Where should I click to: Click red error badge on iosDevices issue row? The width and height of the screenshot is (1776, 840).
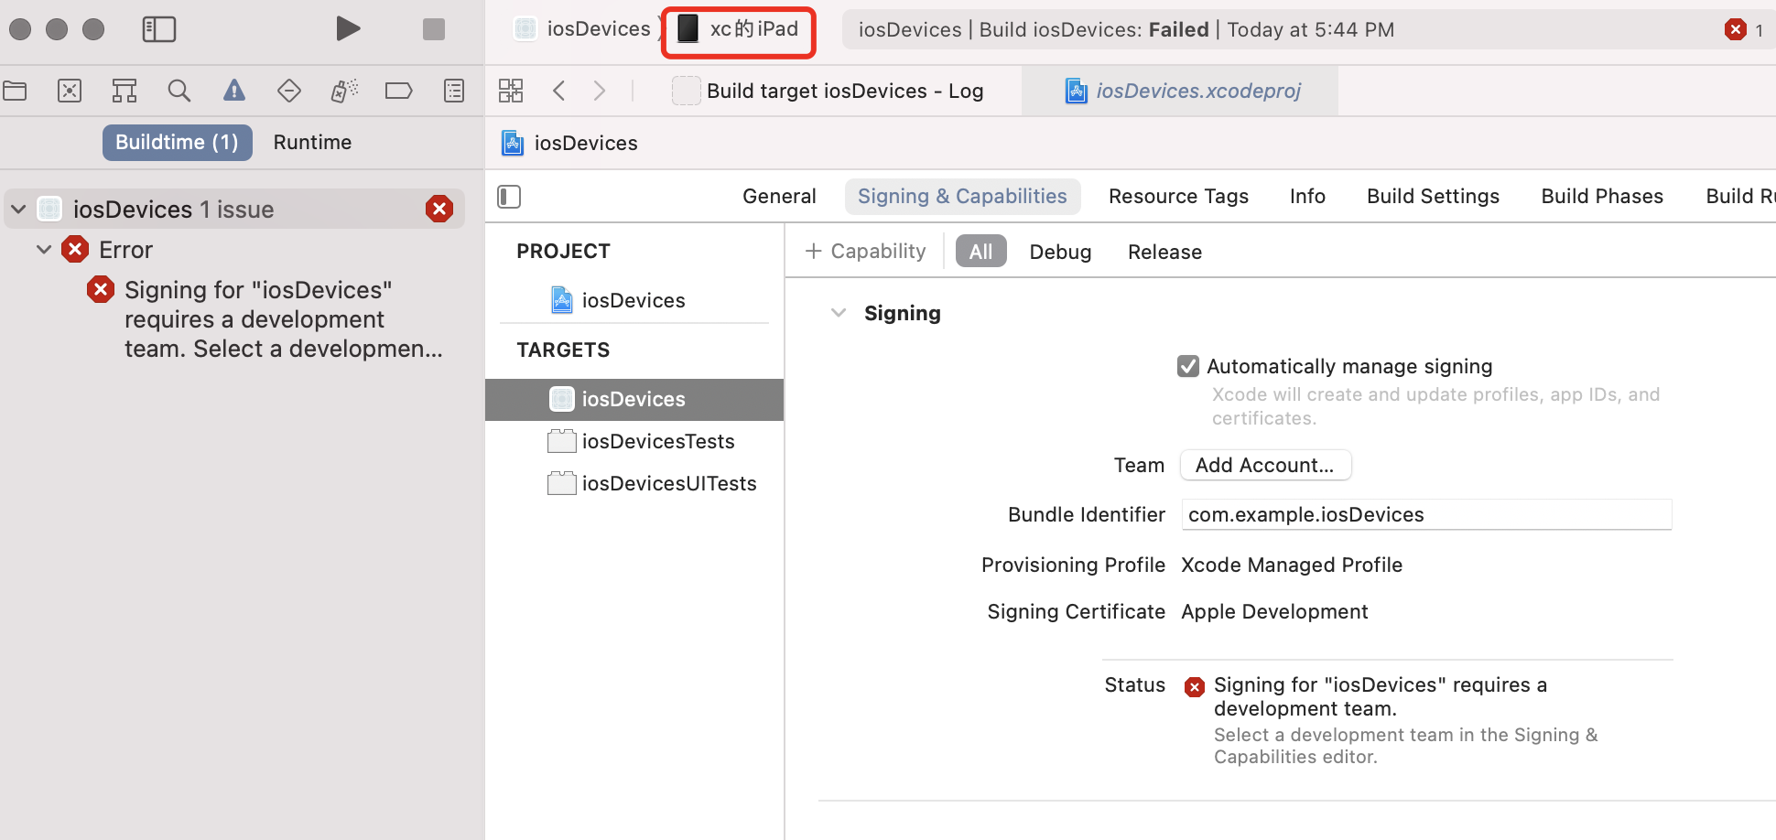point(439,210)
